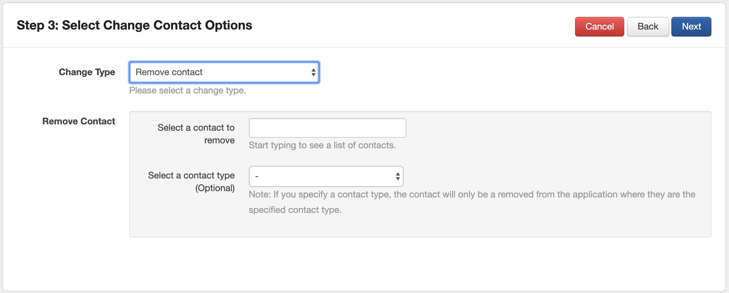
Task: Click the 'Please select a change type' hint
Action: [187, 91]
